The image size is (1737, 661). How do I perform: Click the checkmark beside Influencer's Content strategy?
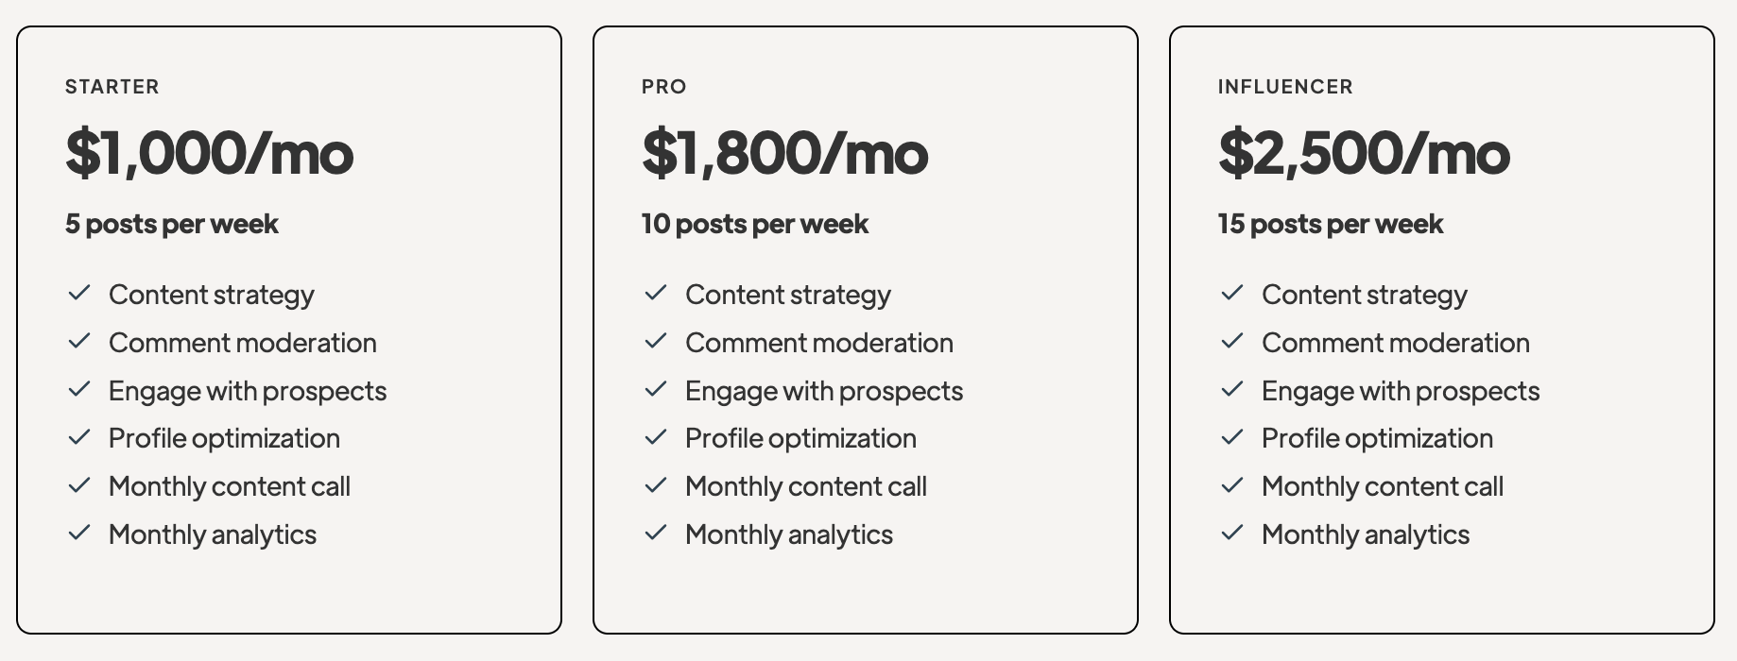1232,293
